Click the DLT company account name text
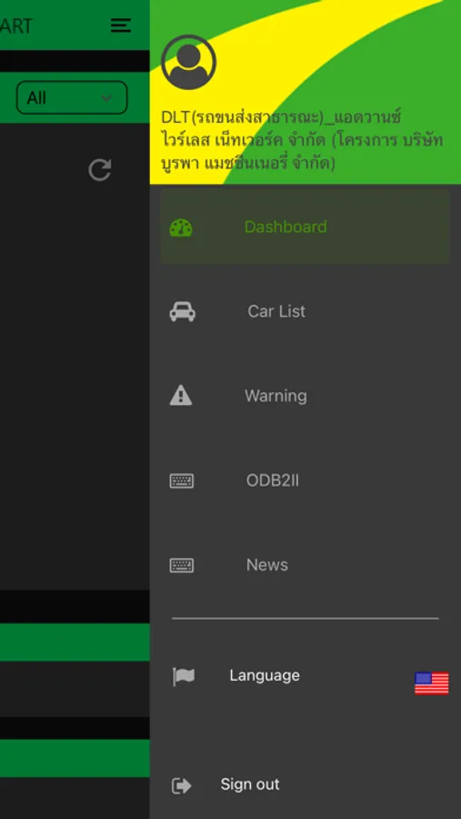 (x=302, y=140)
